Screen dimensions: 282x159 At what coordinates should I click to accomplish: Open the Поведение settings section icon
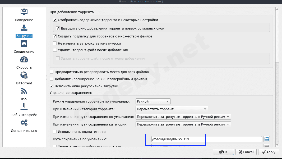pyautogui.click(x=24, y=12)
